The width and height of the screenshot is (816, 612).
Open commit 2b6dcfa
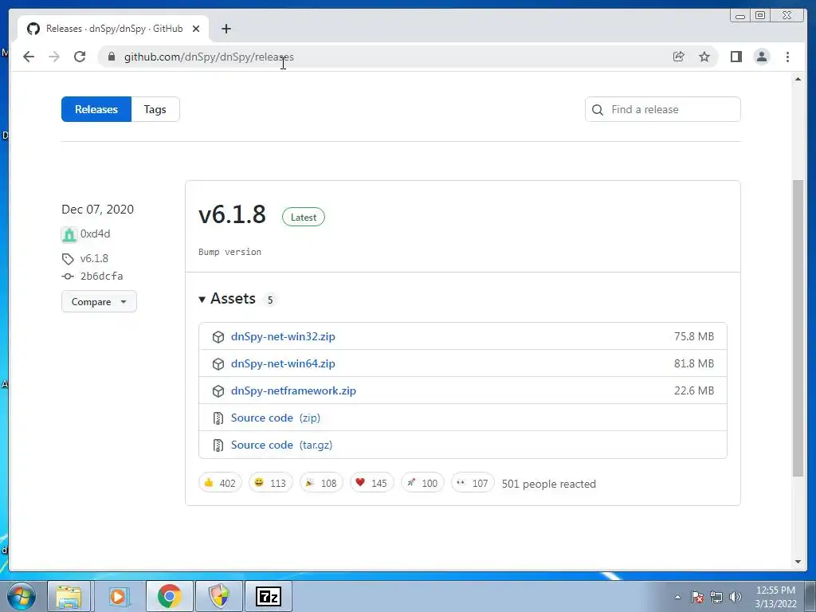(x=101, y=277)
